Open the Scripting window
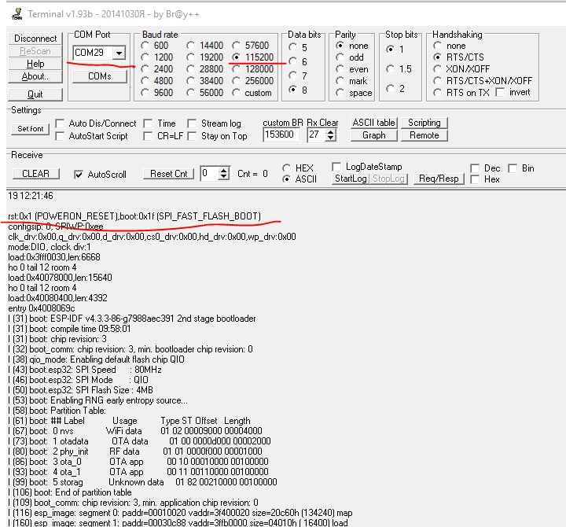Screen dimensions: 566x527 click(x=424, y=123)
